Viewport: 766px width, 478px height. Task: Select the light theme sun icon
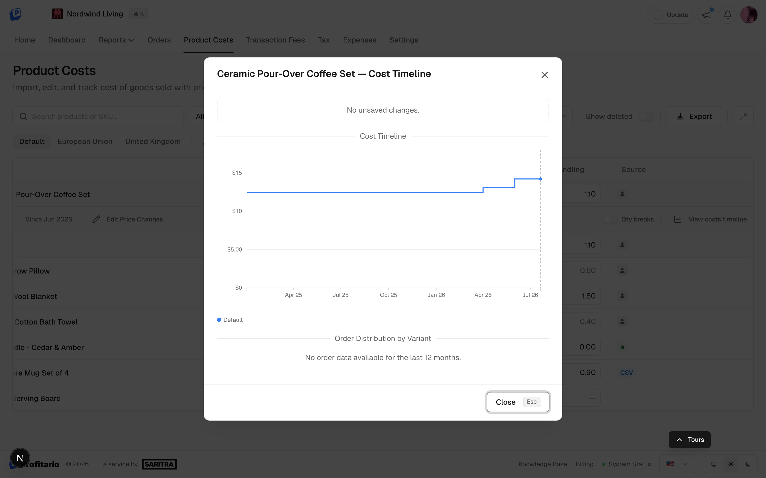tap(731, 464)
